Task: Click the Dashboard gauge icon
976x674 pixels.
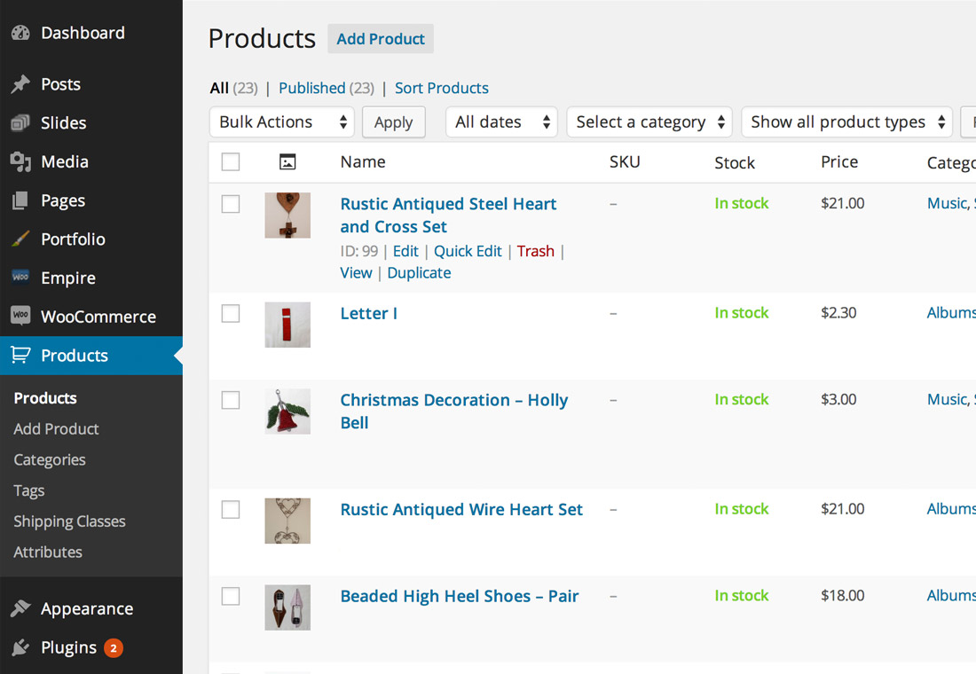Action: pos(20,34)
